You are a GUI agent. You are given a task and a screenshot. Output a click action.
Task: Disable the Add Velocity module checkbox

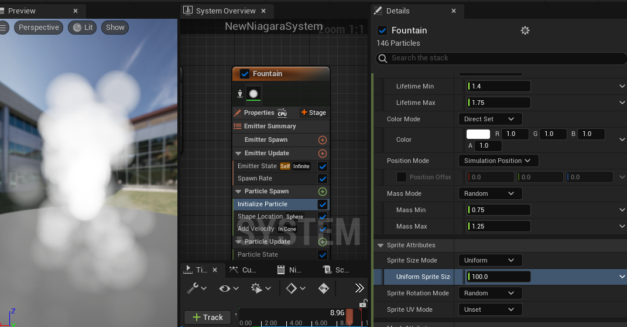pyautogui.click(x=323, y=229)
